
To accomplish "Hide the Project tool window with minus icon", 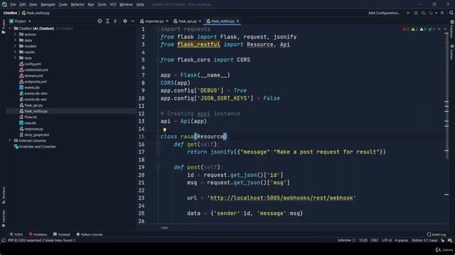I will coord(133,21).
